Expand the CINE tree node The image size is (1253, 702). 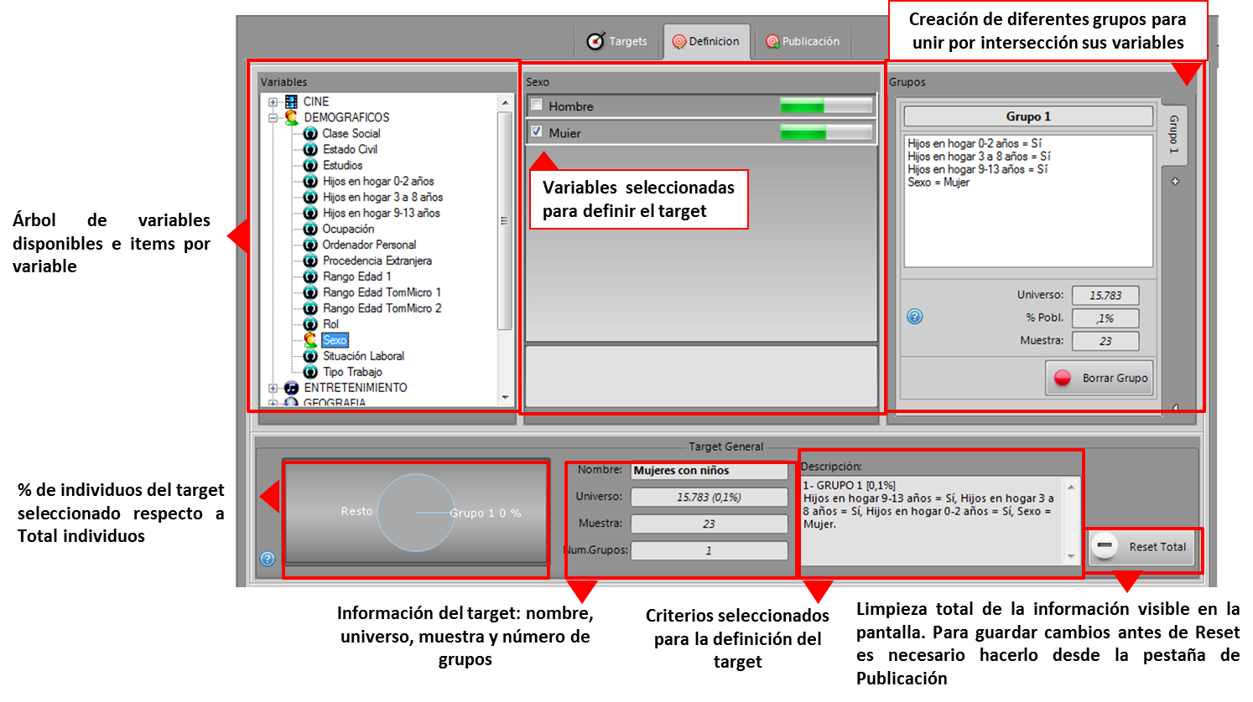pos(273,102)
